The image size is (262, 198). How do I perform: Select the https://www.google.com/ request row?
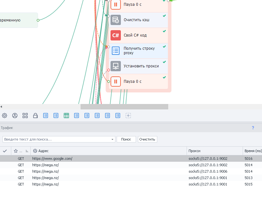131,159
